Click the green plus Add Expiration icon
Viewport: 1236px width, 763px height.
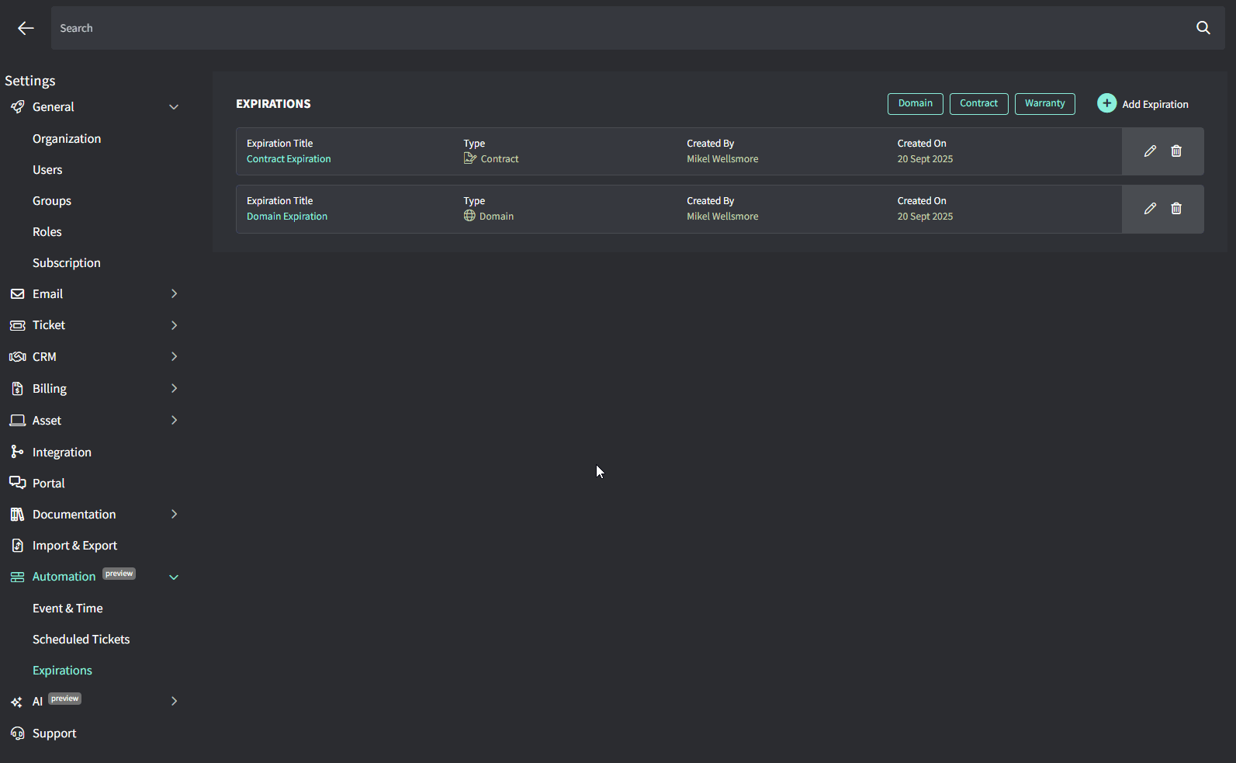(1106, 103)
